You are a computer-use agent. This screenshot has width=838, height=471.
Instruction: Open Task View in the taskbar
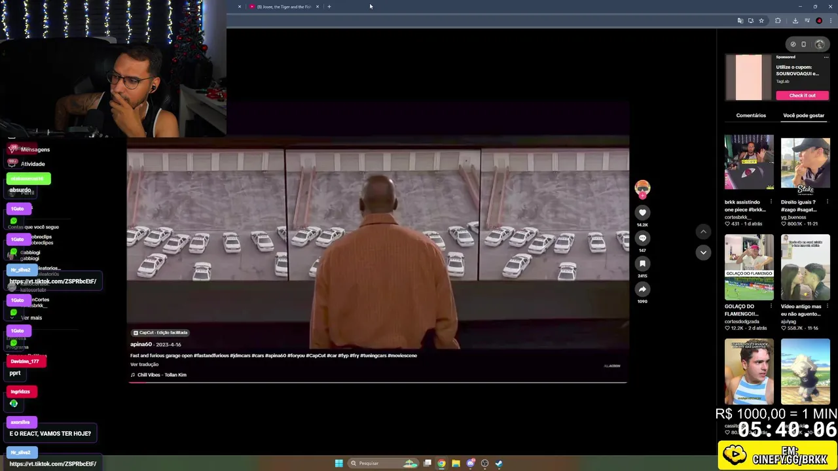point(428,463)
